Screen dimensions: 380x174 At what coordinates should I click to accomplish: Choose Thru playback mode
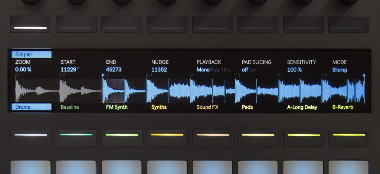click(x=226, y=70)
